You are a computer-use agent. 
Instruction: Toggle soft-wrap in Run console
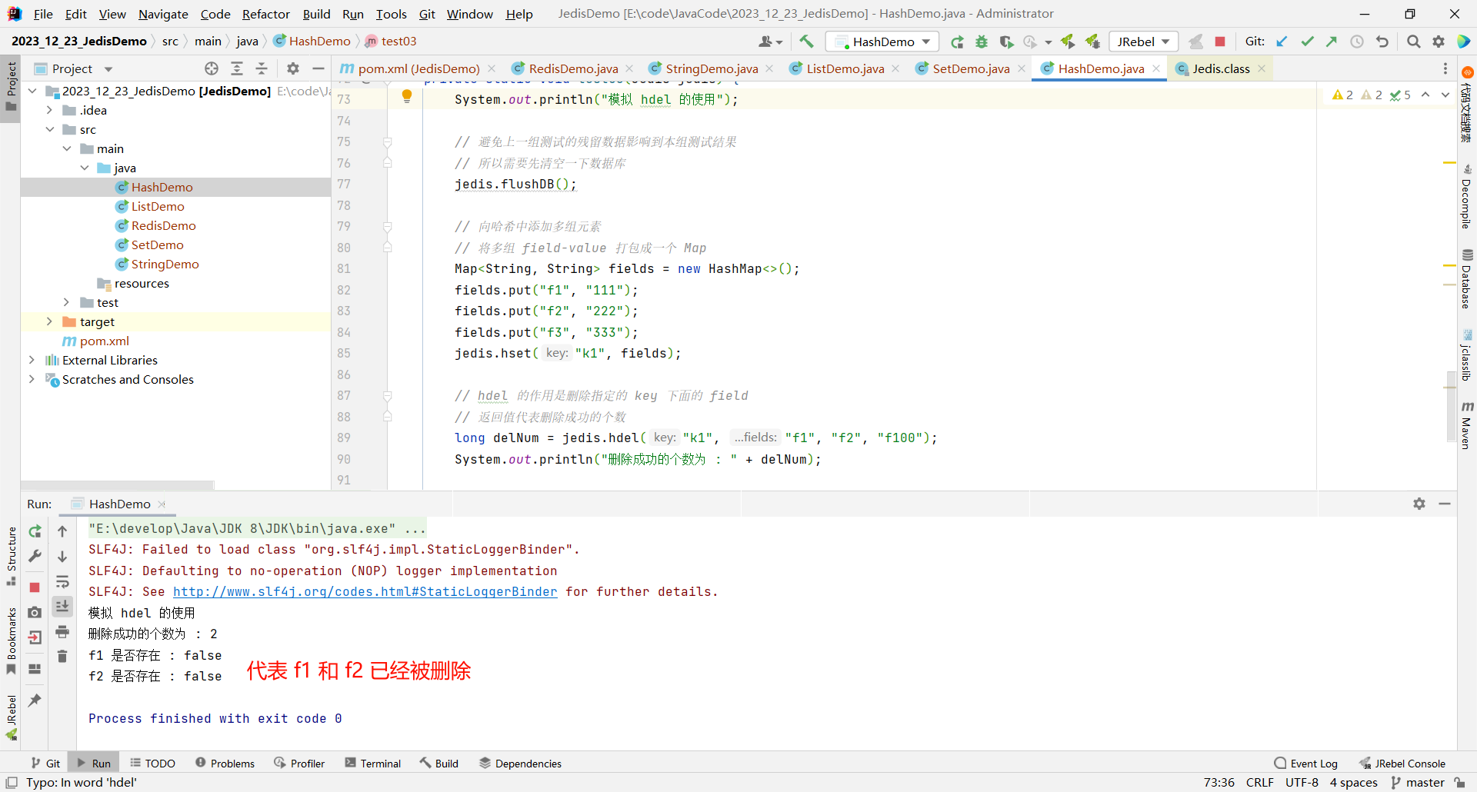tap(62, 581)
